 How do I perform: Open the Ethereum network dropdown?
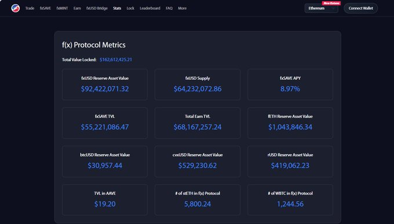coord(321,8)
